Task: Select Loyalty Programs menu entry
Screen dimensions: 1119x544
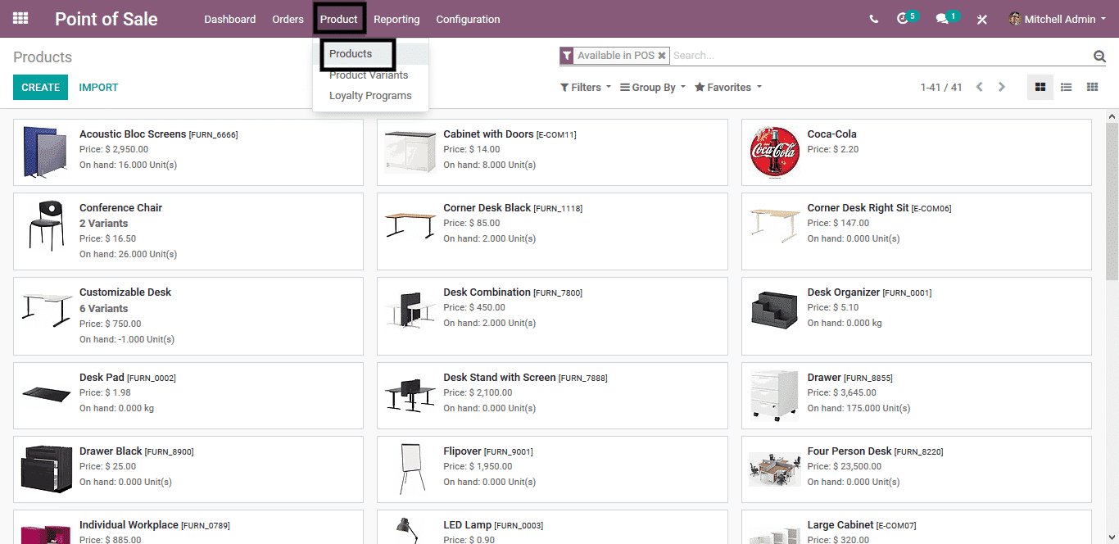Action: click(370, 96)
